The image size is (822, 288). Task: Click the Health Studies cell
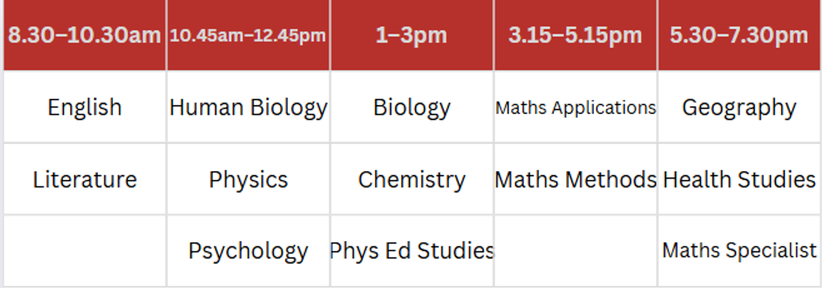[740, 179]
